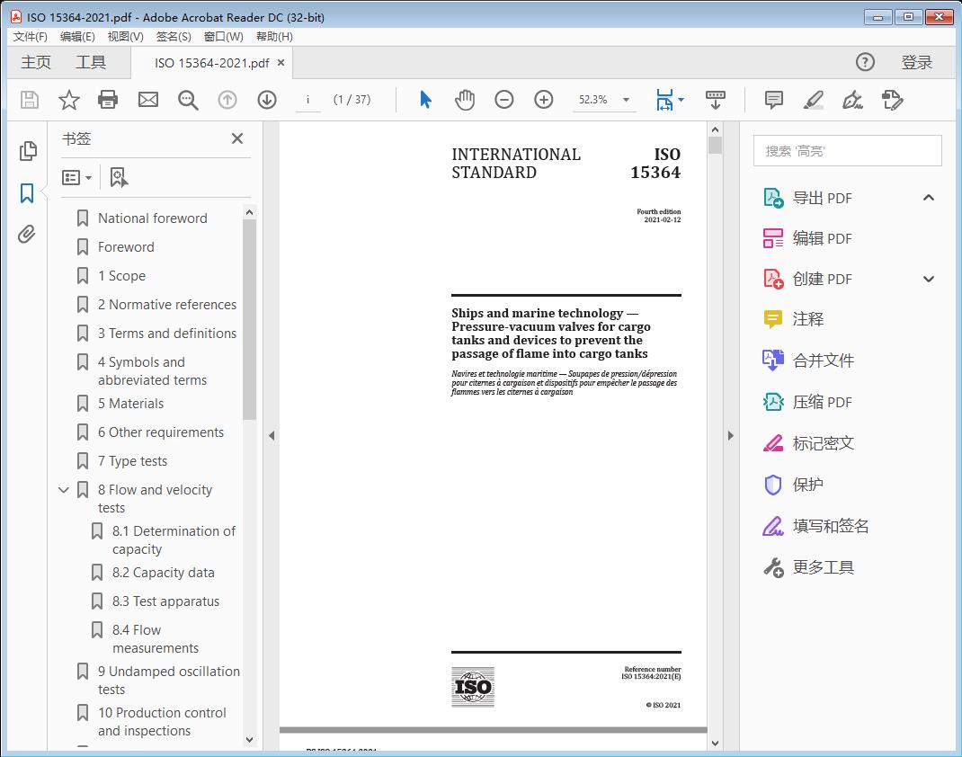This screenshot has width=962, height=757.
Task: Collapse the '8 Flow and velocity tests' bookmark
Action: pos(64,490)
